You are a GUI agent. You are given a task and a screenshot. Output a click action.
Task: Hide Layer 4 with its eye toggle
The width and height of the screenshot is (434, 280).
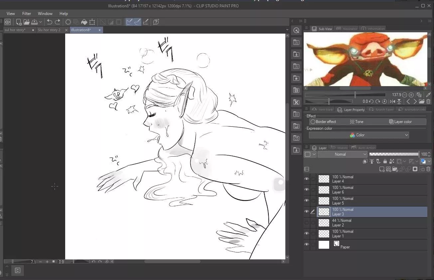pos(306,179)
